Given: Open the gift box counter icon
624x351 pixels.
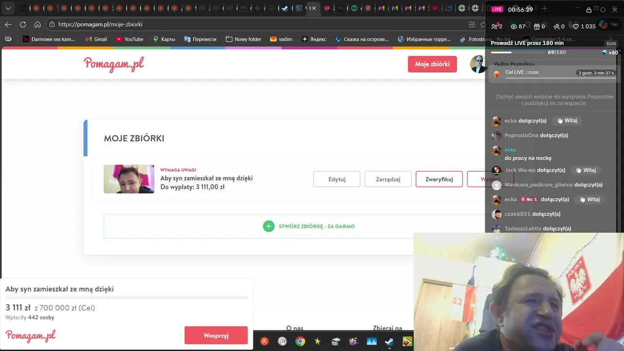Looking at the screenshot, I should click(537, 26).
